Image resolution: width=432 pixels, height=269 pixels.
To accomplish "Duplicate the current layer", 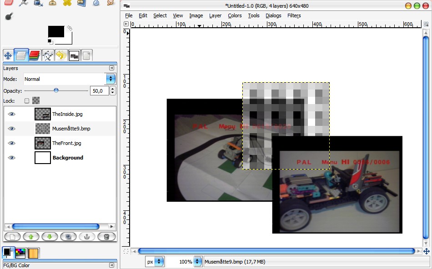I will 68,236.
